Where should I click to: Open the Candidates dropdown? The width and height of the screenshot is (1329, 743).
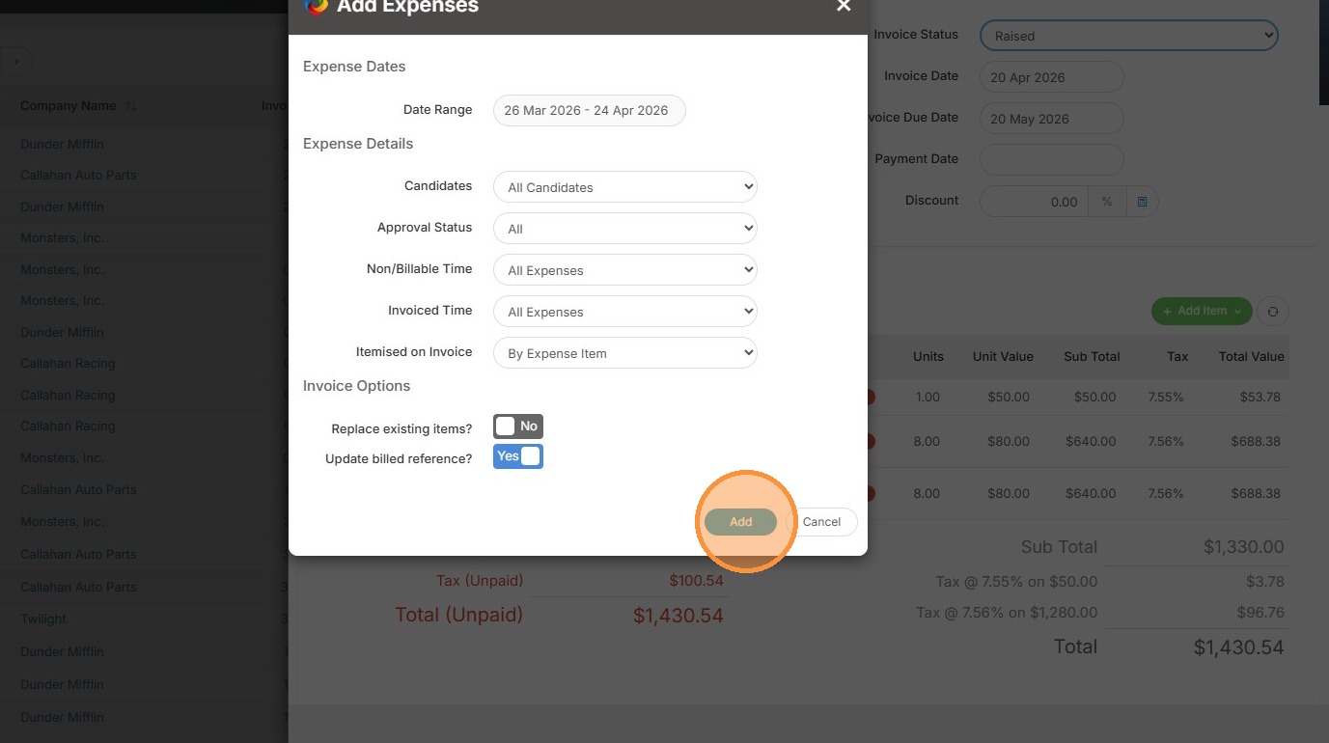coord(625,187)
